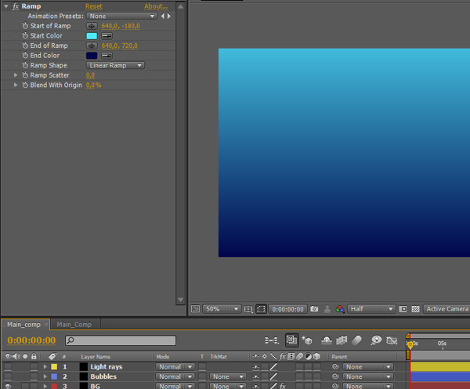Open the Light rays blend mode dropdown
This screenshot has height=389, width=470.
pos(175,367)
